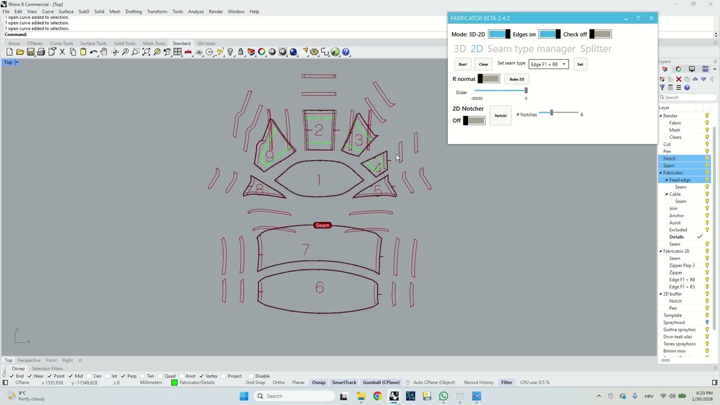720x405 pixels.
Task: Move layer down with the down triangle
Action: point(703,79)
